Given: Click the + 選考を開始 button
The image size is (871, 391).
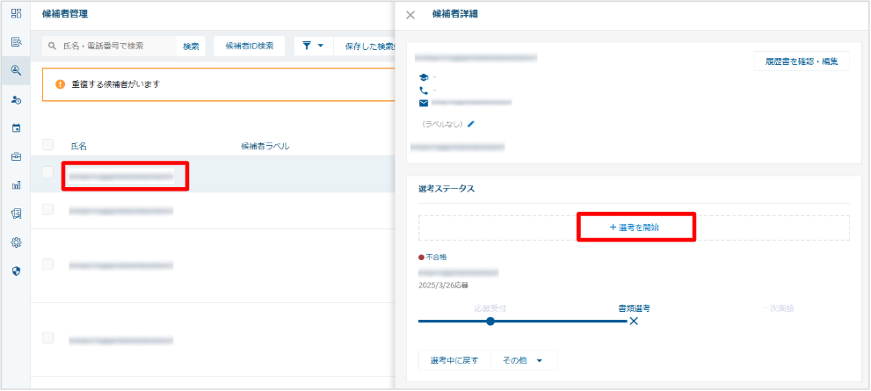Looking at the screenshot, I should coord(635,227).
